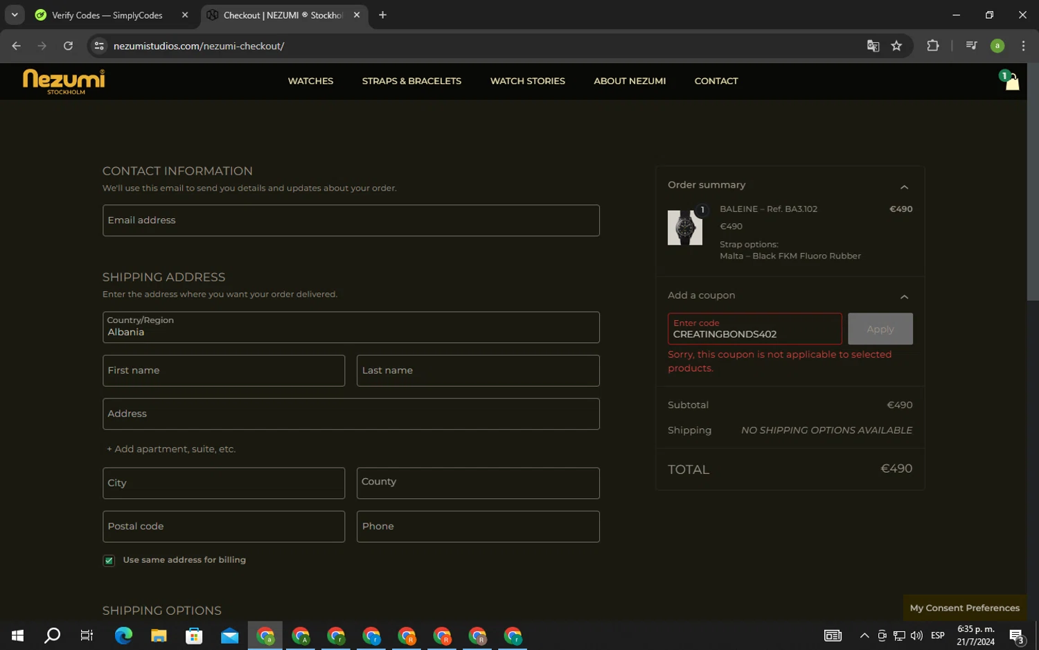Bookmark this page with star icon
Viewport: 1039px width, 650px height.
click(896, 46)
